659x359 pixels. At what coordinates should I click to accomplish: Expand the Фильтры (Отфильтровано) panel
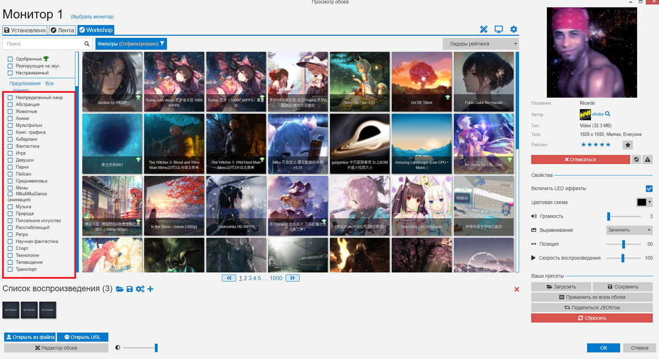coord(131,43)
